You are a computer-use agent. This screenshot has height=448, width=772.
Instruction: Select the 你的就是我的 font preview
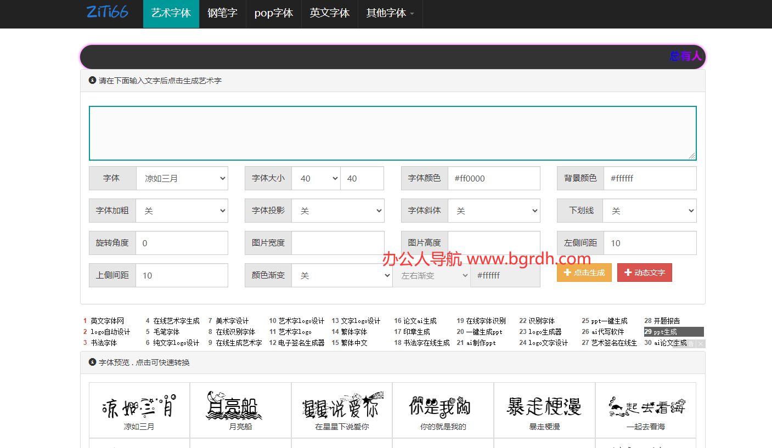[443, 410]
